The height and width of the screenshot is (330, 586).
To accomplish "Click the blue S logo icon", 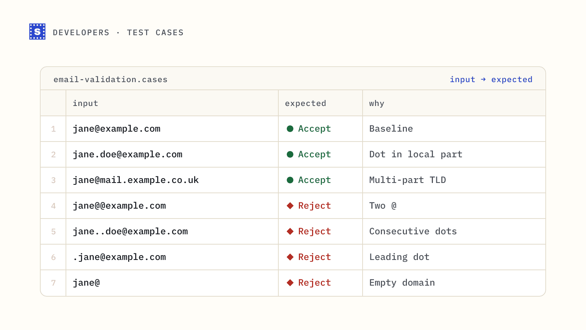I will point(37,32).
